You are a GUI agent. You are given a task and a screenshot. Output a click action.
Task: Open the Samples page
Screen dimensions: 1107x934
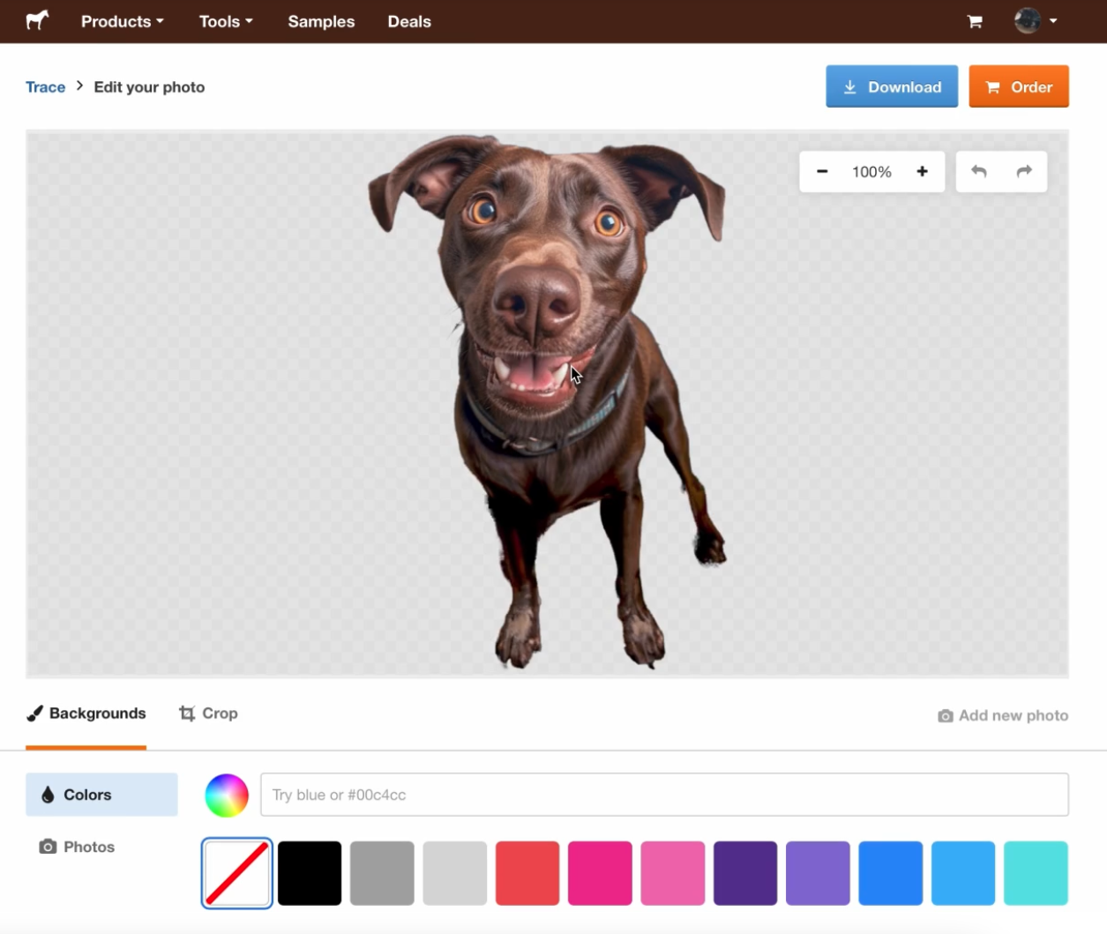(321, 21)
